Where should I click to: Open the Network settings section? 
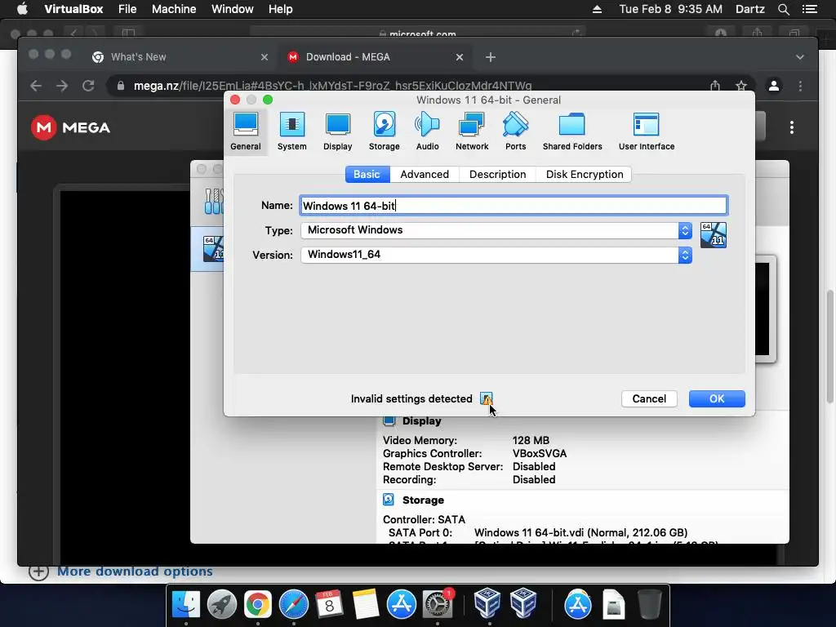coord(472,131)
